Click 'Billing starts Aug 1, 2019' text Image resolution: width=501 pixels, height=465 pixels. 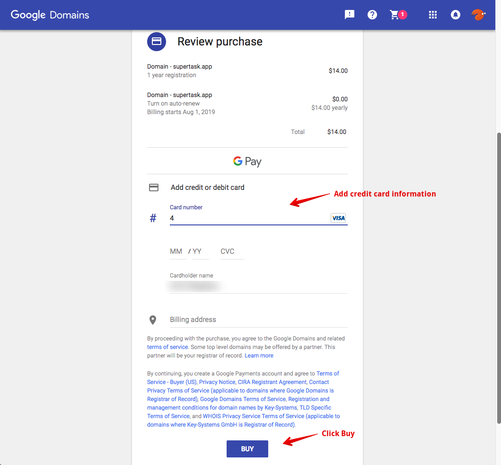[x=181, y=112]
